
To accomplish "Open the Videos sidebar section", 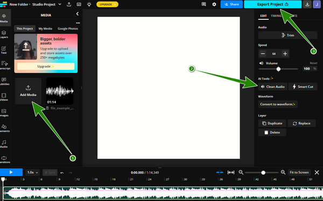I will [x=4, y=97].
